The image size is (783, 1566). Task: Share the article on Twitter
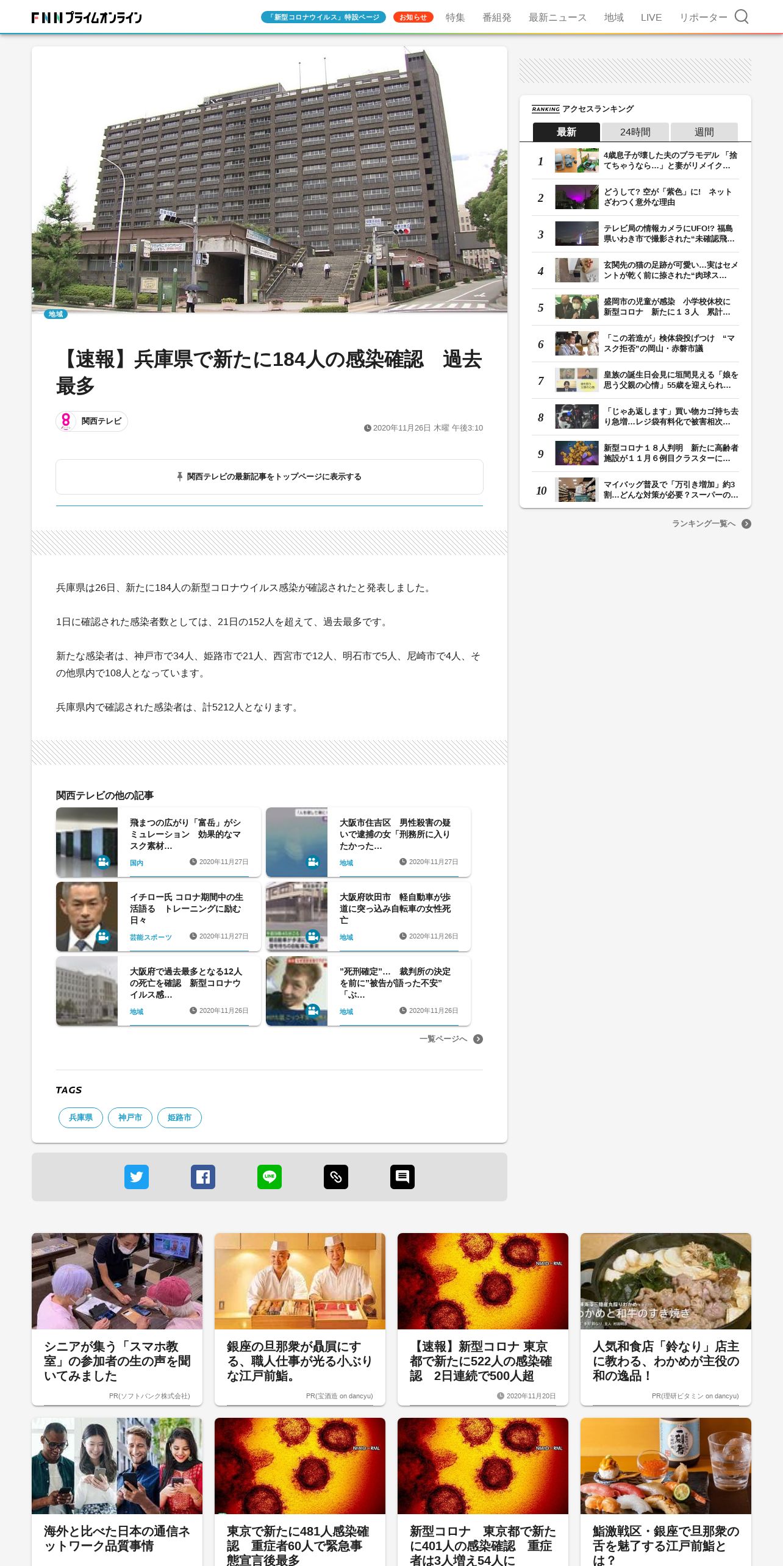click(x=137, y=1177)
